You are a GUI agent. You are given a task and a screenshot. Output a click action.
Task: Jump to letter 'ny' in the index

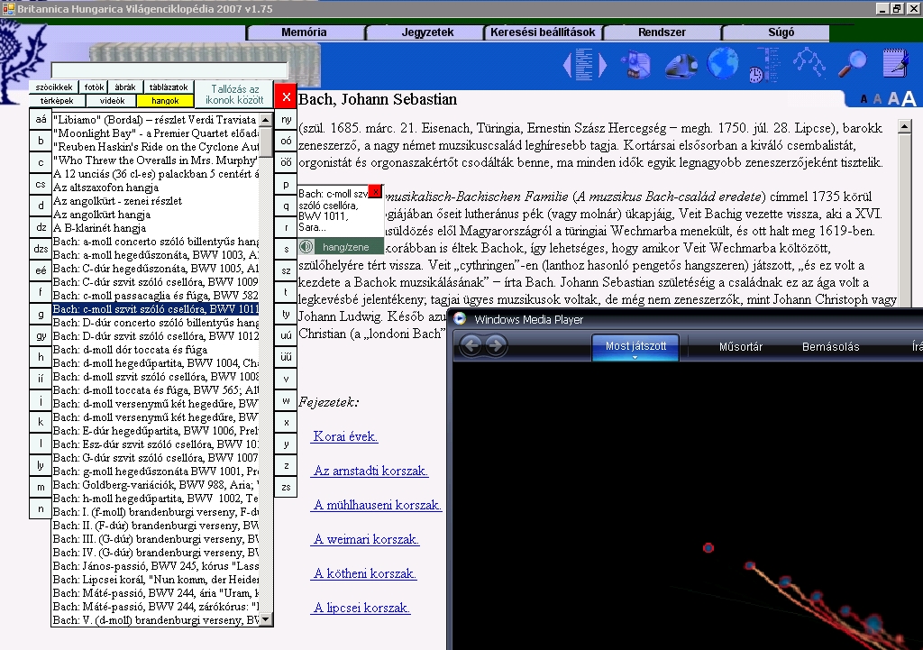click(286, 119)
